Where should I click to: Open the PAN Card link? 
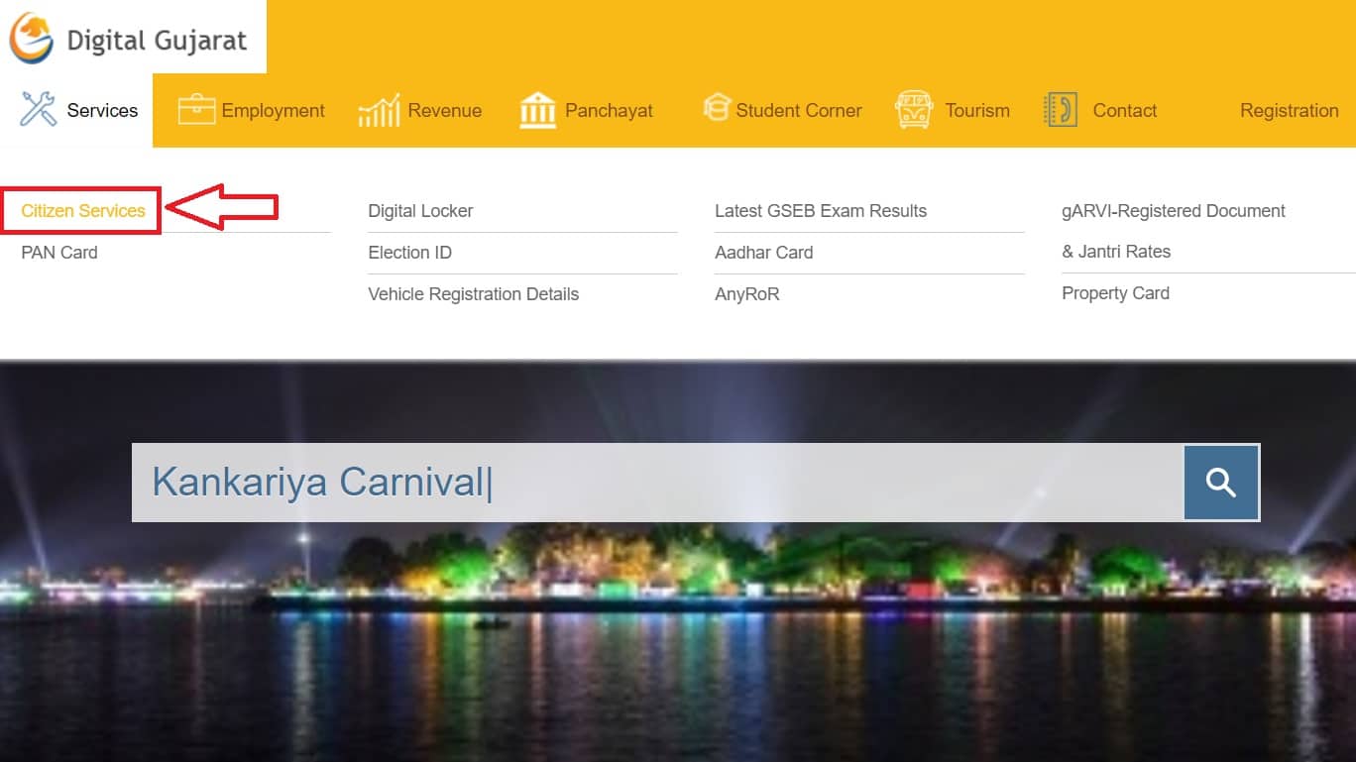[59, 253]
